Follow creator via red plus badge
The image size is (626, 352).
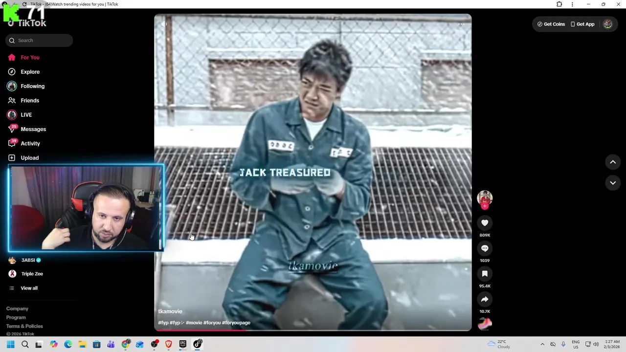[485, 206]
